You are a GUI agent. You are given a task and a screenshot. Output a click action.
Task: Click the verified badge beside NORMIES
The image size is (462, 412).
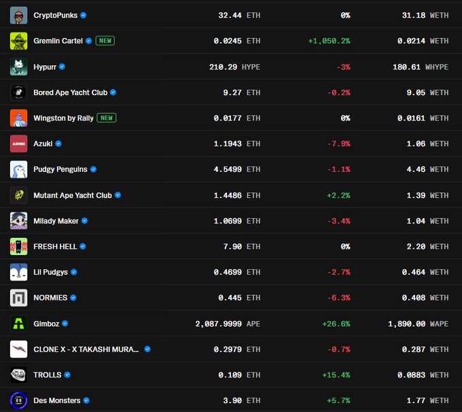coord(73,298)
